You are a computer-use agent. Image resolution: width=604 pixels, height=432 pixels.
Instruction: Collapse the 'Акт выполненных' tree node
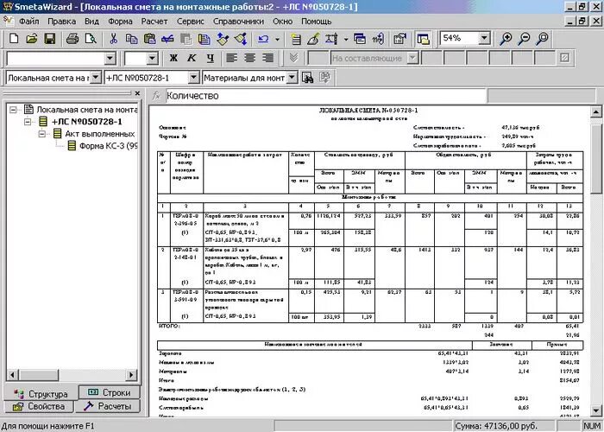[x=42, y=134]
